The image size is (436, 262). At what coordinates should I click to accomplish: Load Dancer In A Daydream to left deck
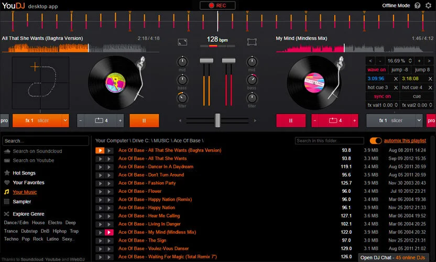coord(100,167)
